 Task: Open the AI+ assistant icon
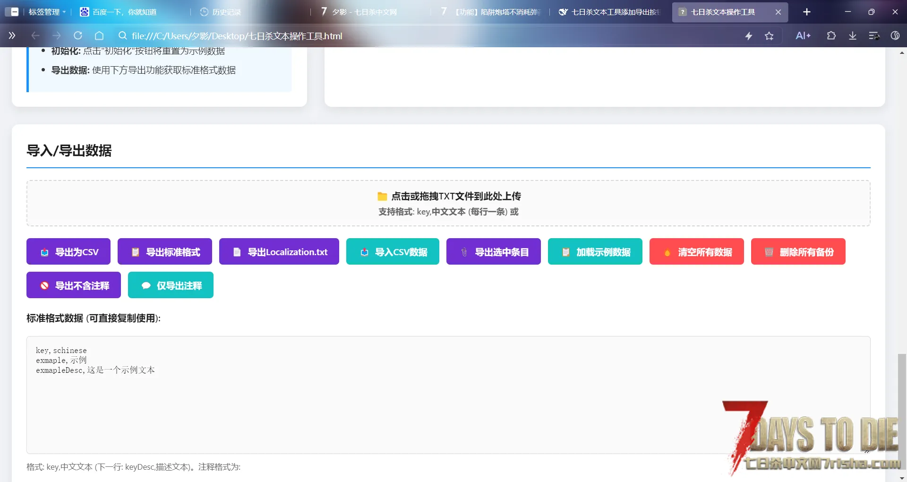[803, 36]
